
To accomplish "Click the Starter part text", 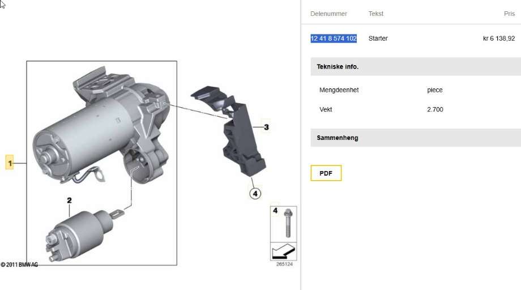I will (x=378, y=39).
